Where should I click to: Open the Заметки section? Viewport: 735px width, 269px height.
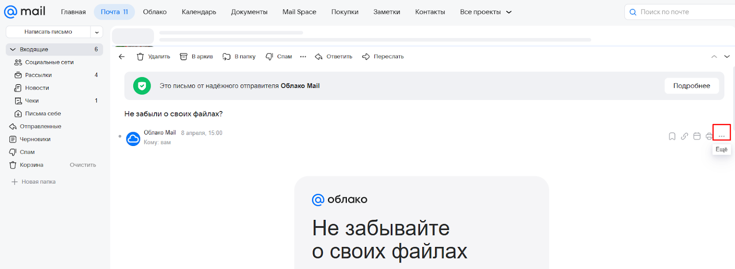pos(387,12)
